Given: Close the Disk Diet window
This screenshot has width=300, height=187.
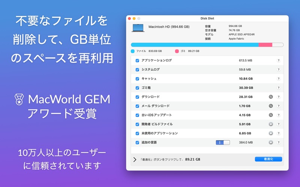Looking at the screenshot, I should point(129,18).
